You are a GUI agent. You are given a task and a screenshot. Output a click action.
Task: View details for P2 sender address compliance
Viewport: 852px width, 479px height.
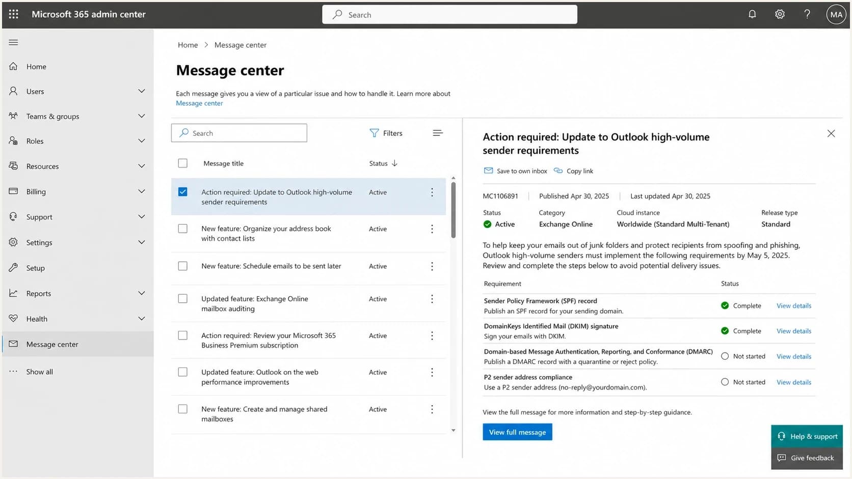tap(794, 382)
